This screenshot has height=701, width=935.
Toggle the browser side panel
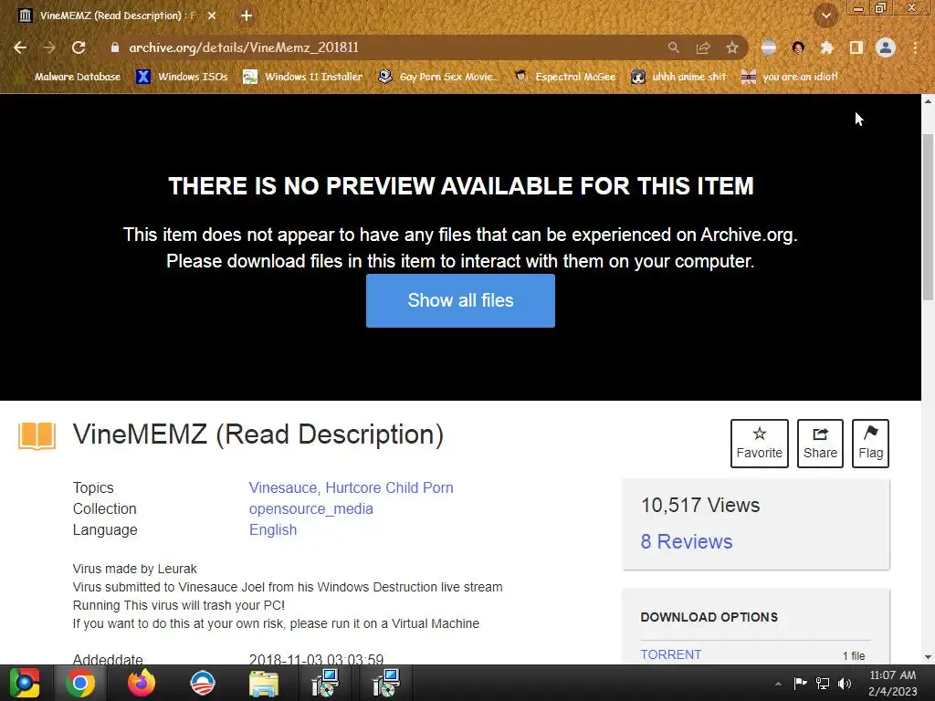[x=856, y=47]
